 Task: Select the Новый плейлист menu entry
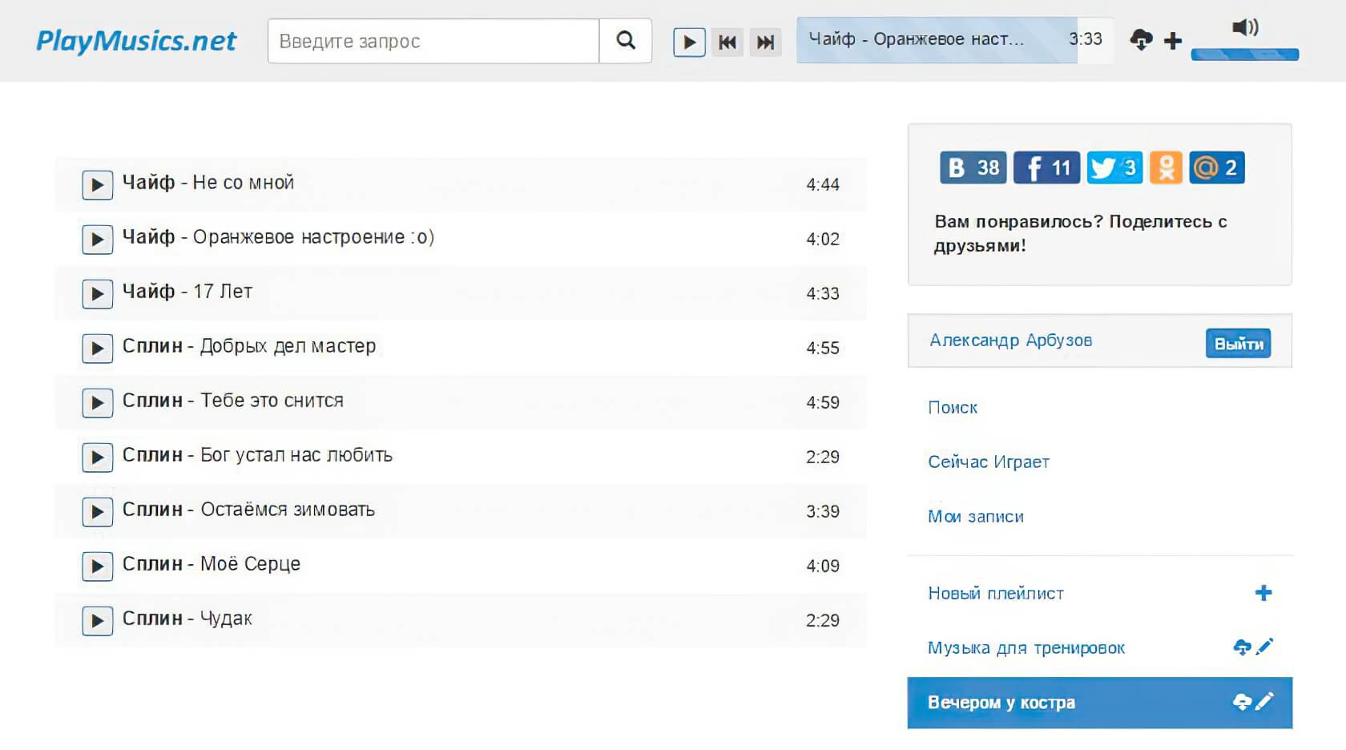point(996,594)
